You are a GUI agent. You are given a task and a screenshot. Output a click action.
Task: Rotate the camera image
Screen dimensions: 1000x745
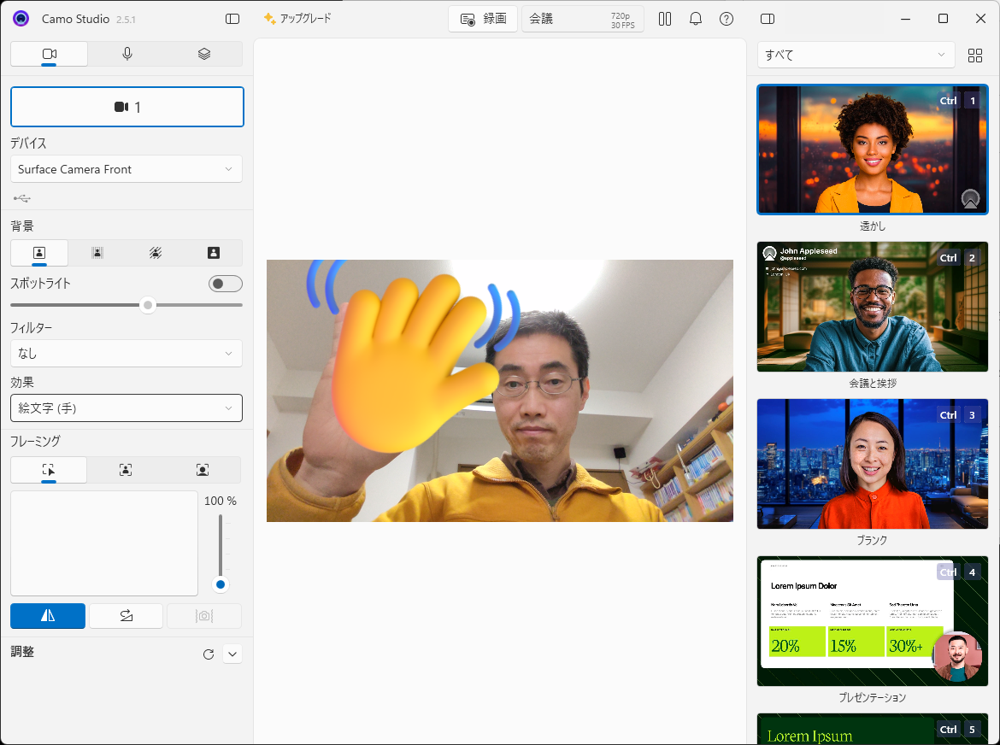tap(126, 616)
